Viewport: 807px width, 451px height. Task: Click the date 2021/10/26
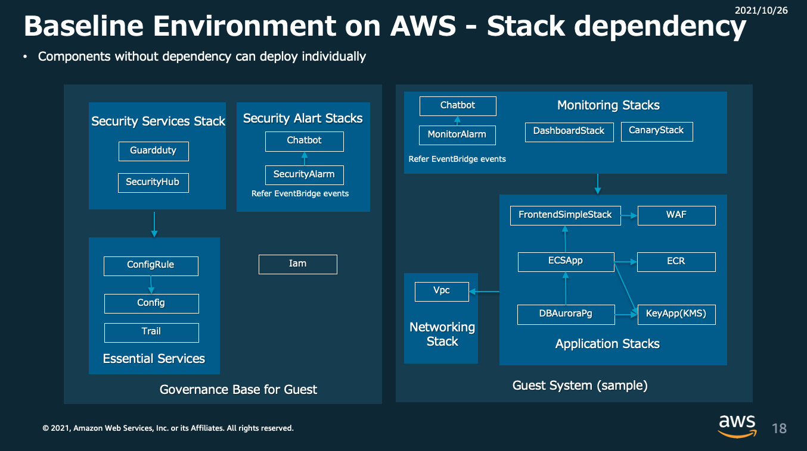(x=761, y=10)
